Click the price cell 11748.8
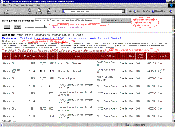Viewport: 175px width, 131px height. [x=52, y=116]
